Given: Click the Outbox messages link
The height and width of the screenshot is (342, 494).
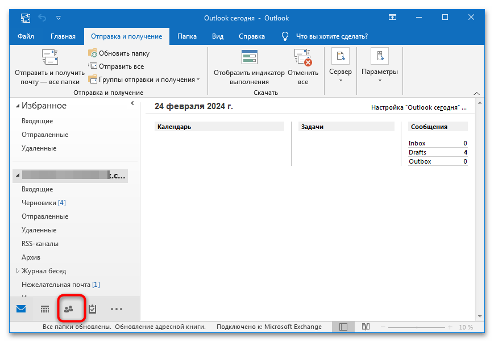Looking at the screenshot, I should tap(420, 161).
